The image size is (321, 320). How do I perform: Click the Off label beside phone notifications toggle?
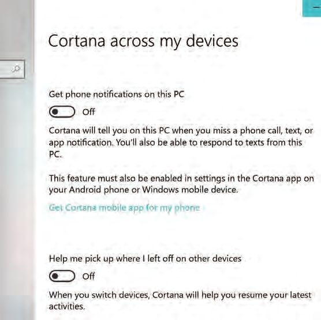(x=88, y=112)
